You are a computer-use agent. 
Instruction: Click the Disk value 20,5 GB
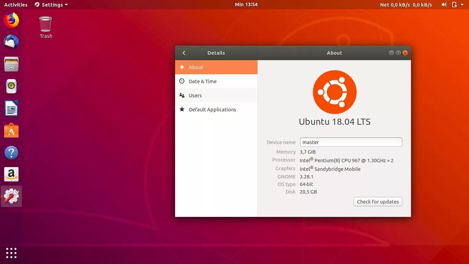308,192
